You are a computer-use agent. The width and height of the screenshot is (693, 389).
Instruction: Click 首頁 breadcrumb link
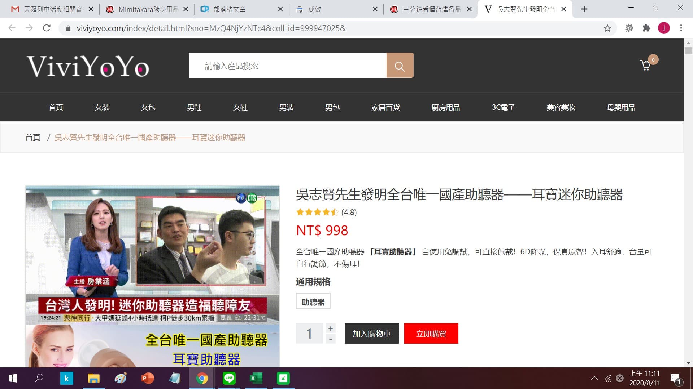point(33,138)
